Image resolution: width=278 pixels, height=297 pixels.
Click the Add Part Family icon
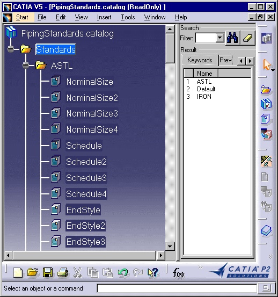coord(266,134)
